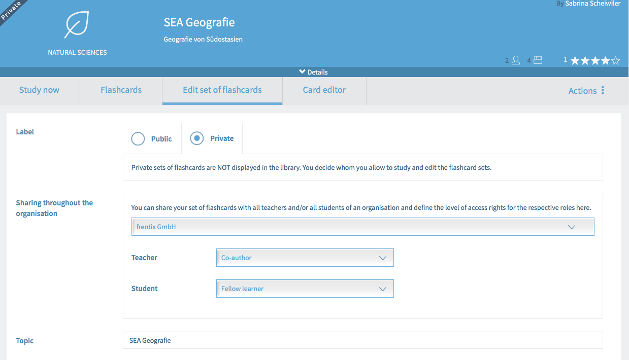Open the Teacher Co-author role dropdown
This screenshot has width=629, height=360.
point(305,258)
